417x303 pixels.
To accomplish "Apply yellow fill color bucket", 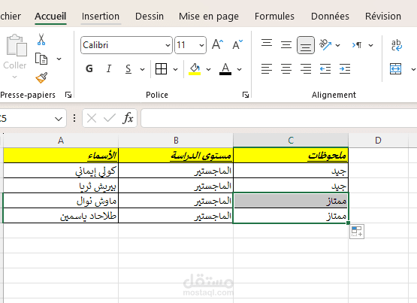I will coord(195,69).
